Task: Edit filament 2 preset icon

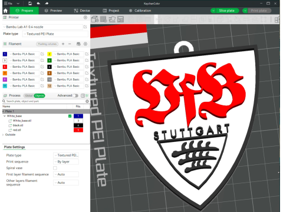Action: pyautogui.click(x=87, y=54)
